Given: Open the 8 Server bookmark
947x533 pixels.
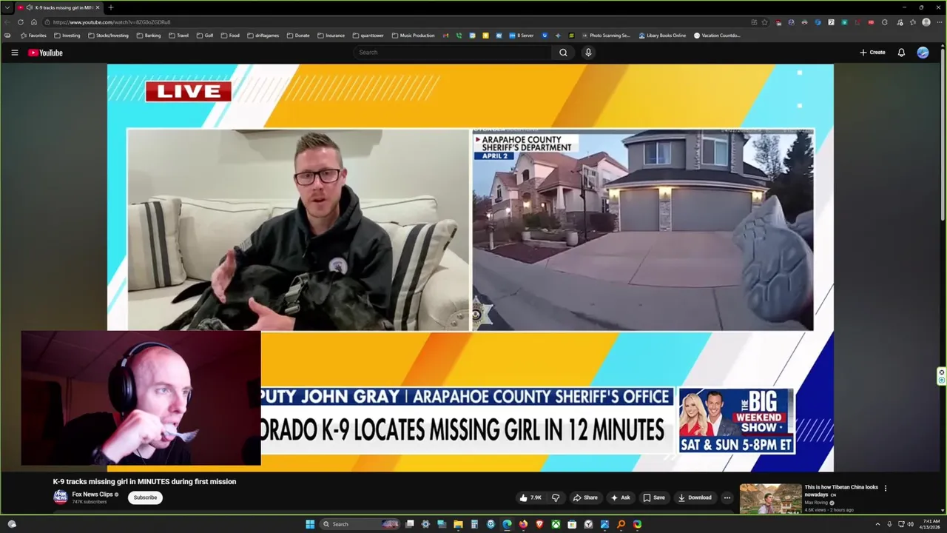Looking at the screenshot, I should tap(522, 36).
